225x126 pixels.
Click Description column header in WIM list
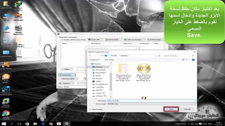click(96, 43)
